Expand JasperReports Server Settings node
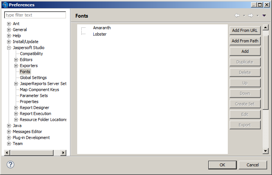 16,84
